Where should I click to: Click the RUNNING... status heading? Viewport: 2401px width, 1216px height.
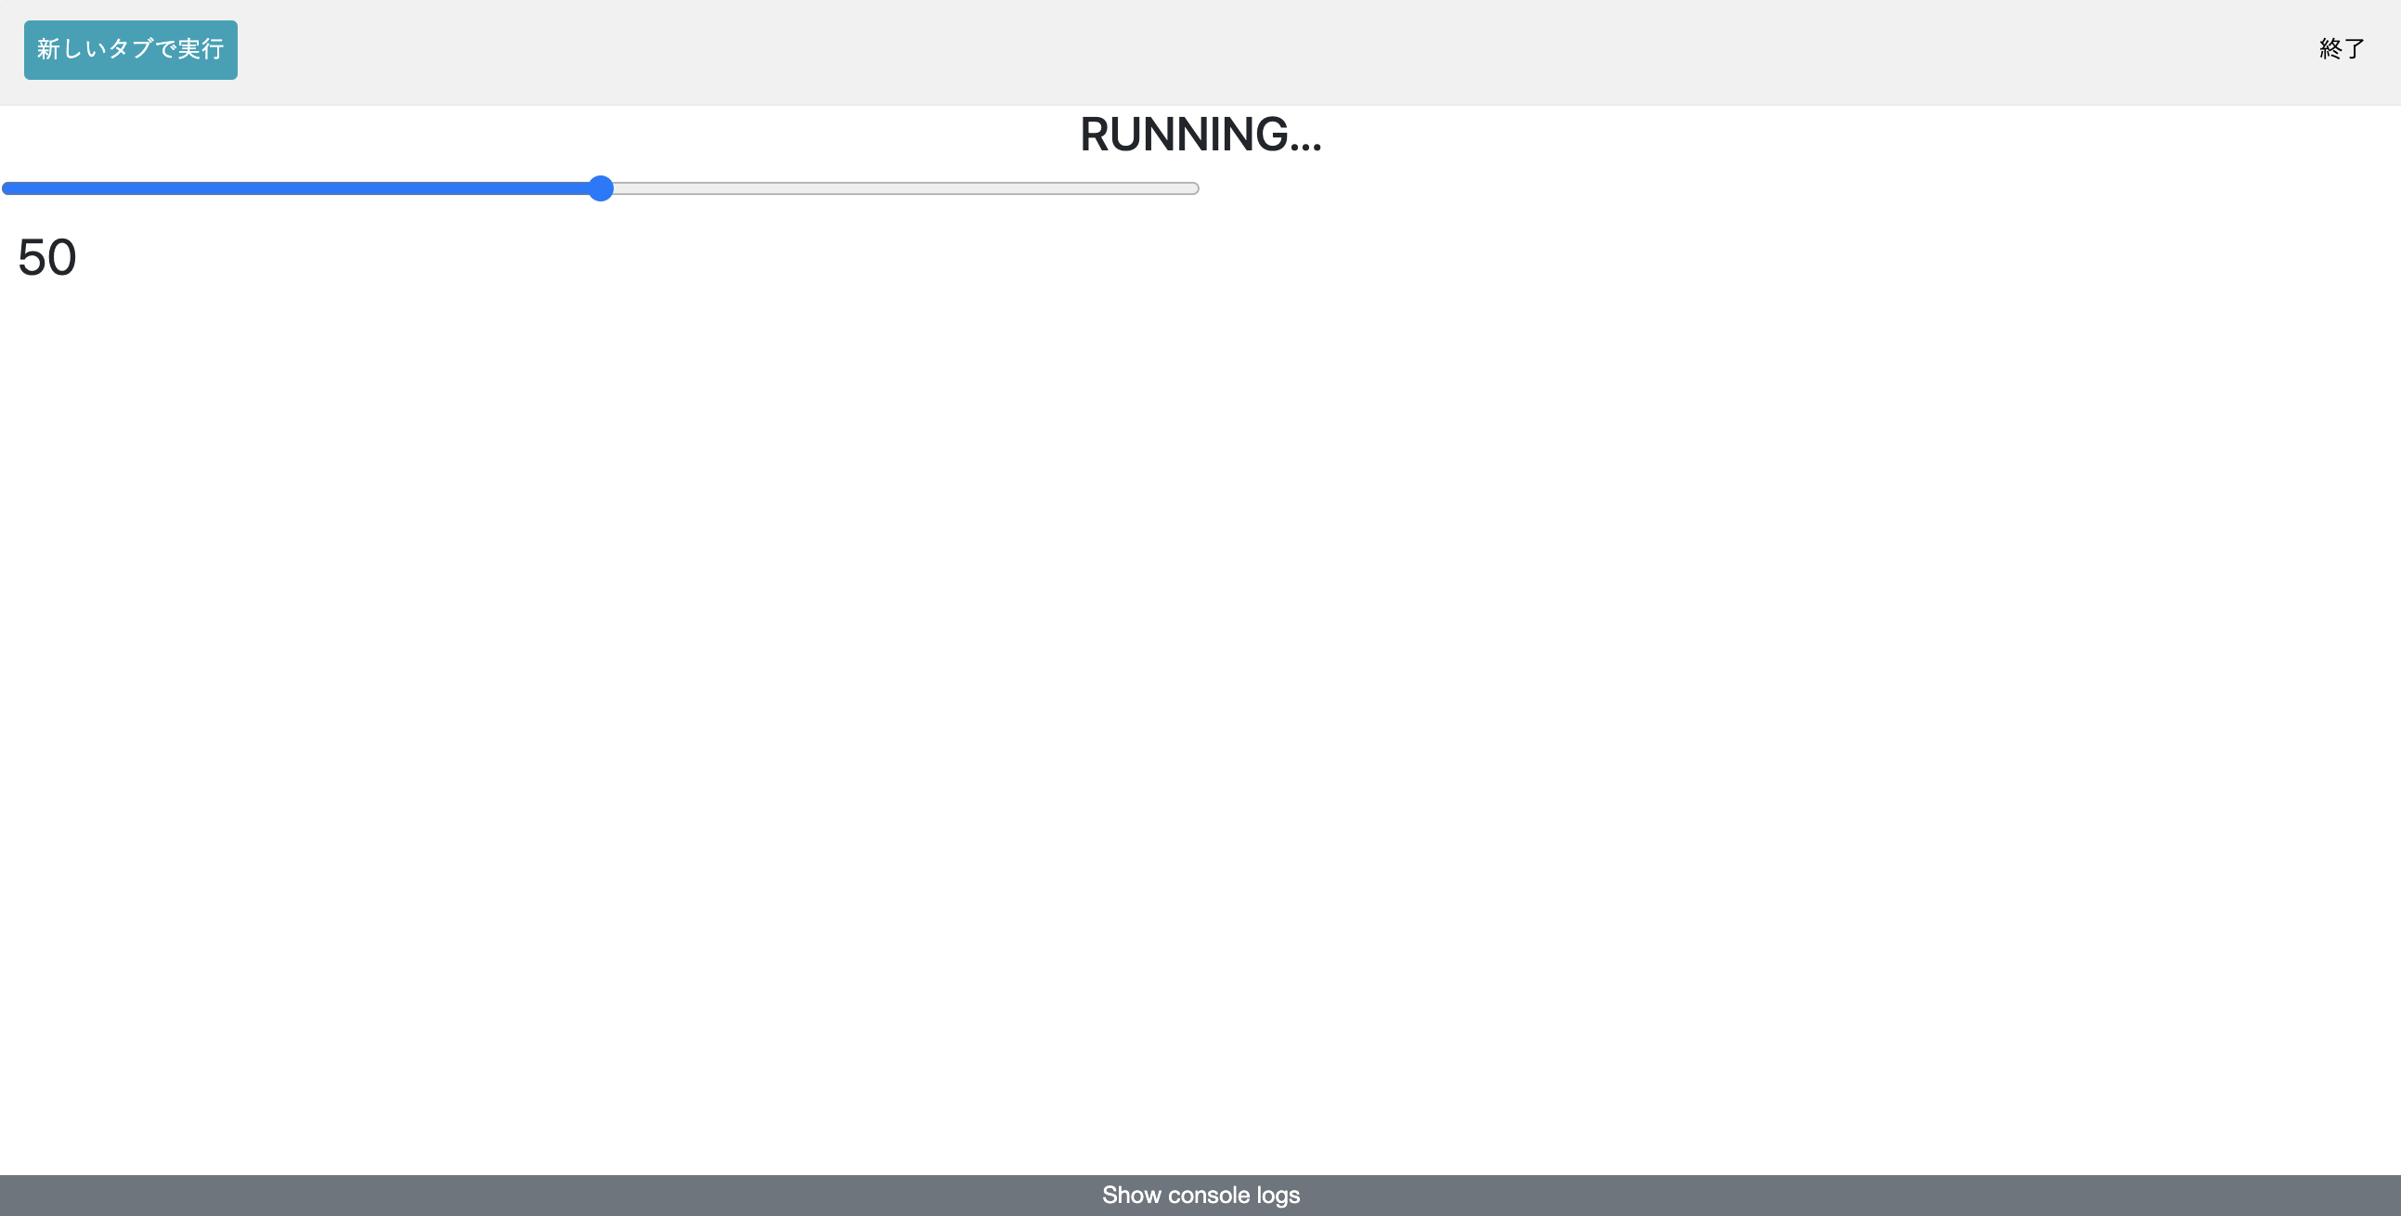click(x=1200, y=135)
